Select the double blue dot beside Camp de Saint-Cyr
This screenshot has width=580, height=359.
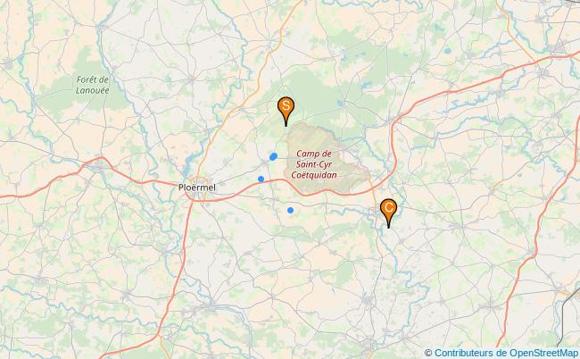(273, 156)
